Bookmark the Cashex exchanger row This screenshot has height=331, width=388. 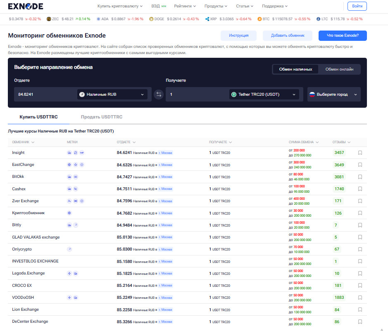360,189
